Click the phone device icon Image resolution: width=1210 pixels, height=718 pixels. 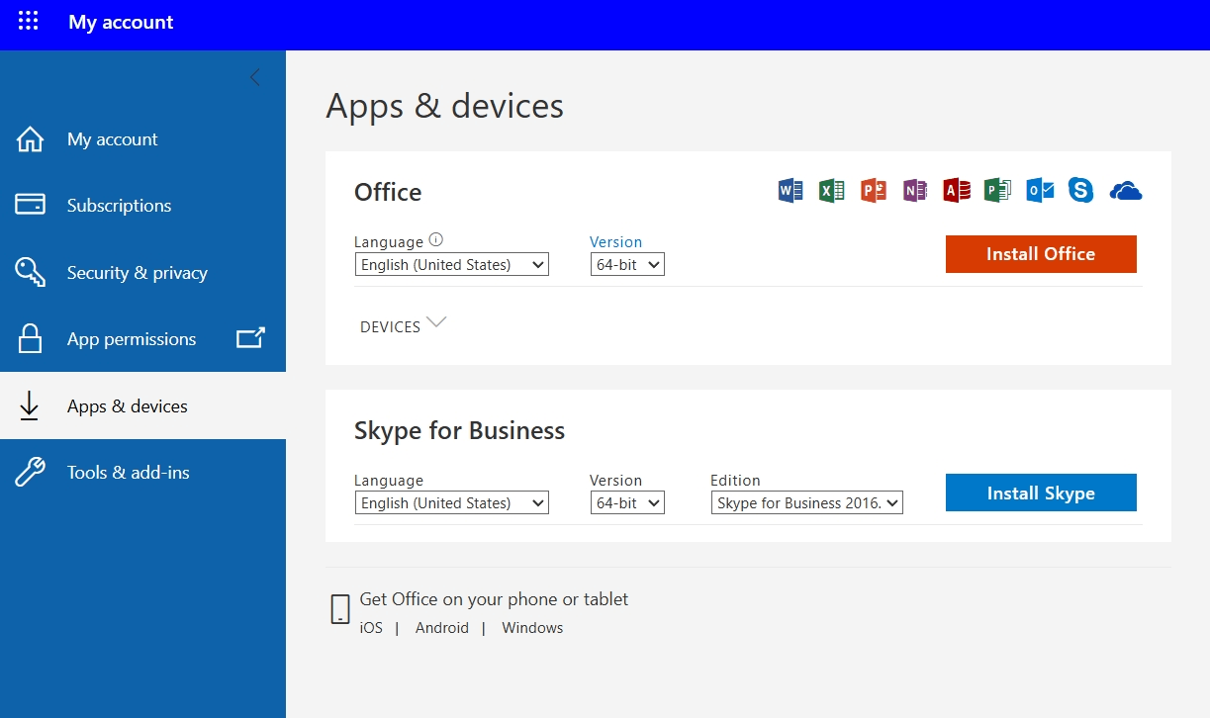[x=339, y=609]
